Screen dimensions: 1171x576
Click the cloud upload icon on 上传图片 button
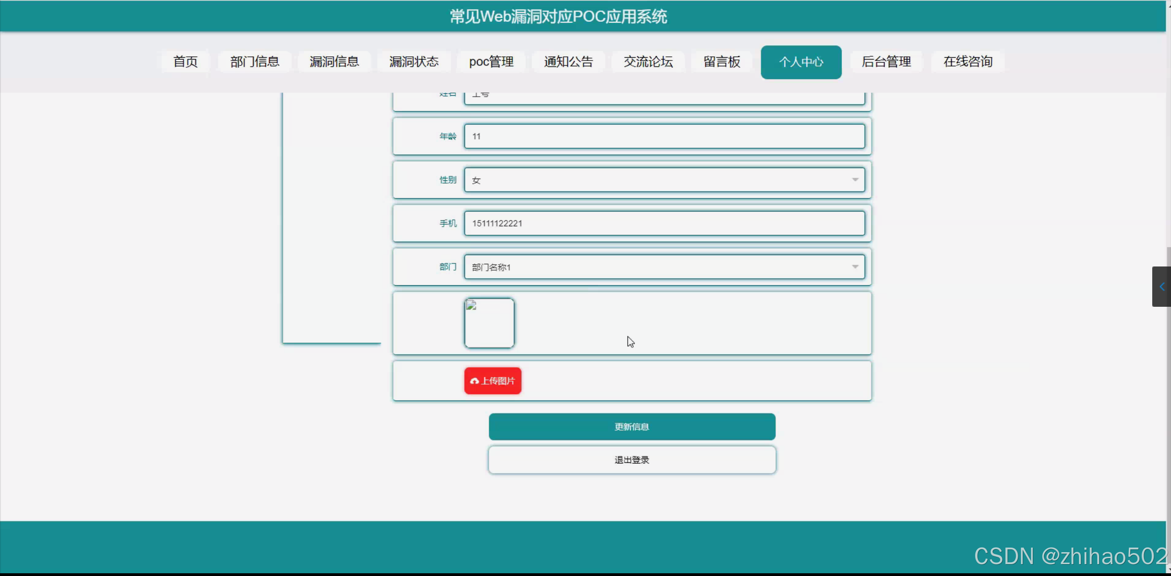click(x=475, y=380)
